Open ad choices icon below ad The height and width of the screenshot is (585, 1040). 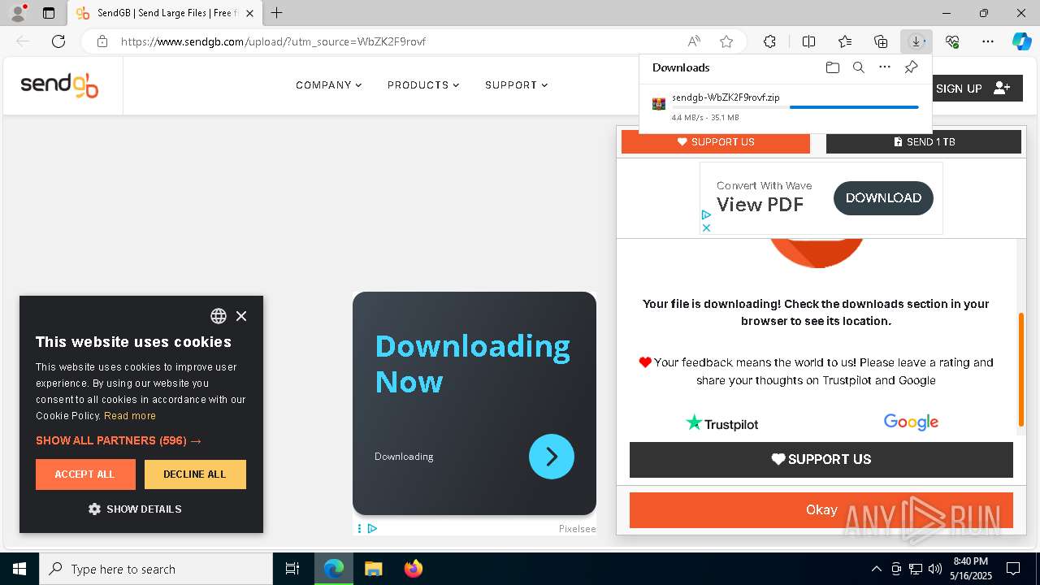coord(372,528)
